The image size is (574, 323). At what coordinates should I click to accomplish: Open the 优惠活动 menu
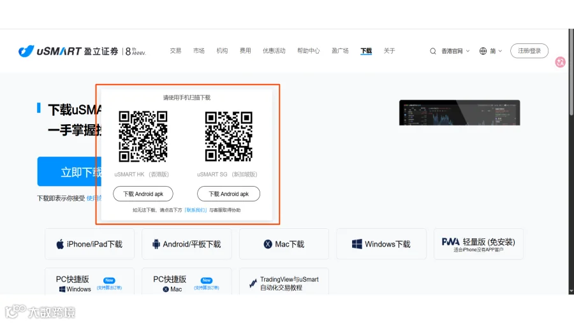pyautogui.click(x=274, y=51)
